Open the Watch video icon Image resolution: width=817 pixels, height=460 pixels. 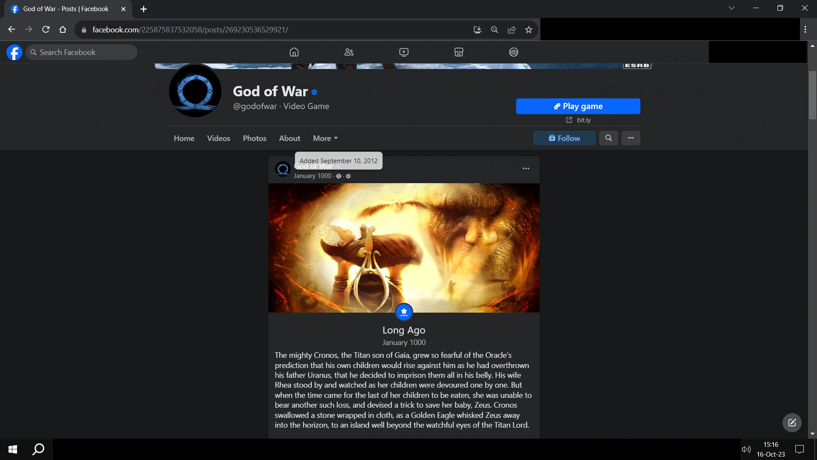[404, 52]
